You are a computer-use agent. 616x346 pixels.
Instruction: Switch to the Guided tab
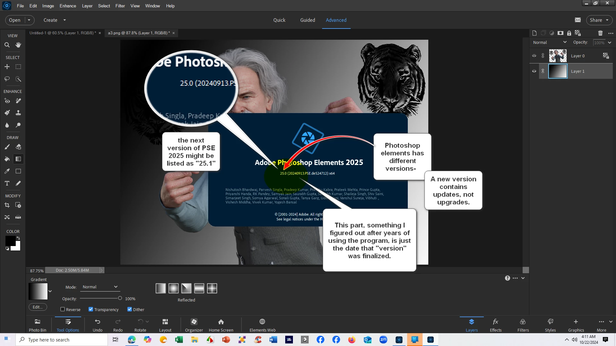[307, 20]
